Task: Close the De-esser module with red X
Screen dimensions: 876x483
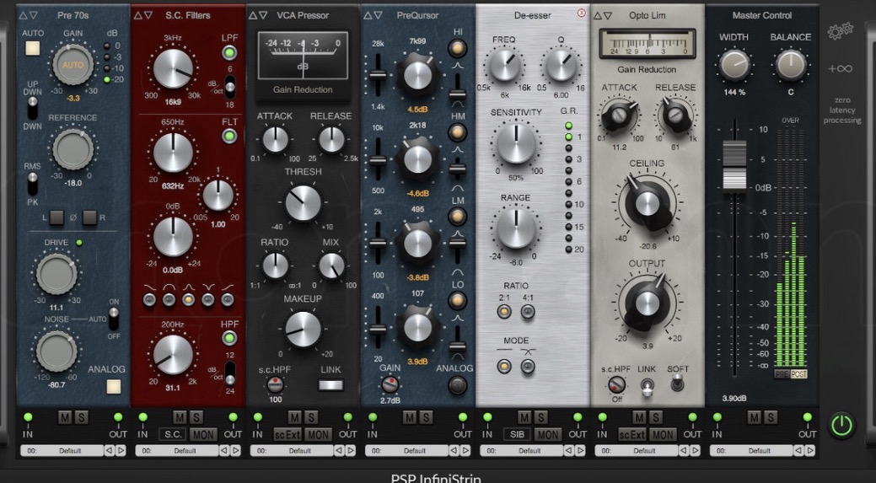Action: click(x=582, y=13)
